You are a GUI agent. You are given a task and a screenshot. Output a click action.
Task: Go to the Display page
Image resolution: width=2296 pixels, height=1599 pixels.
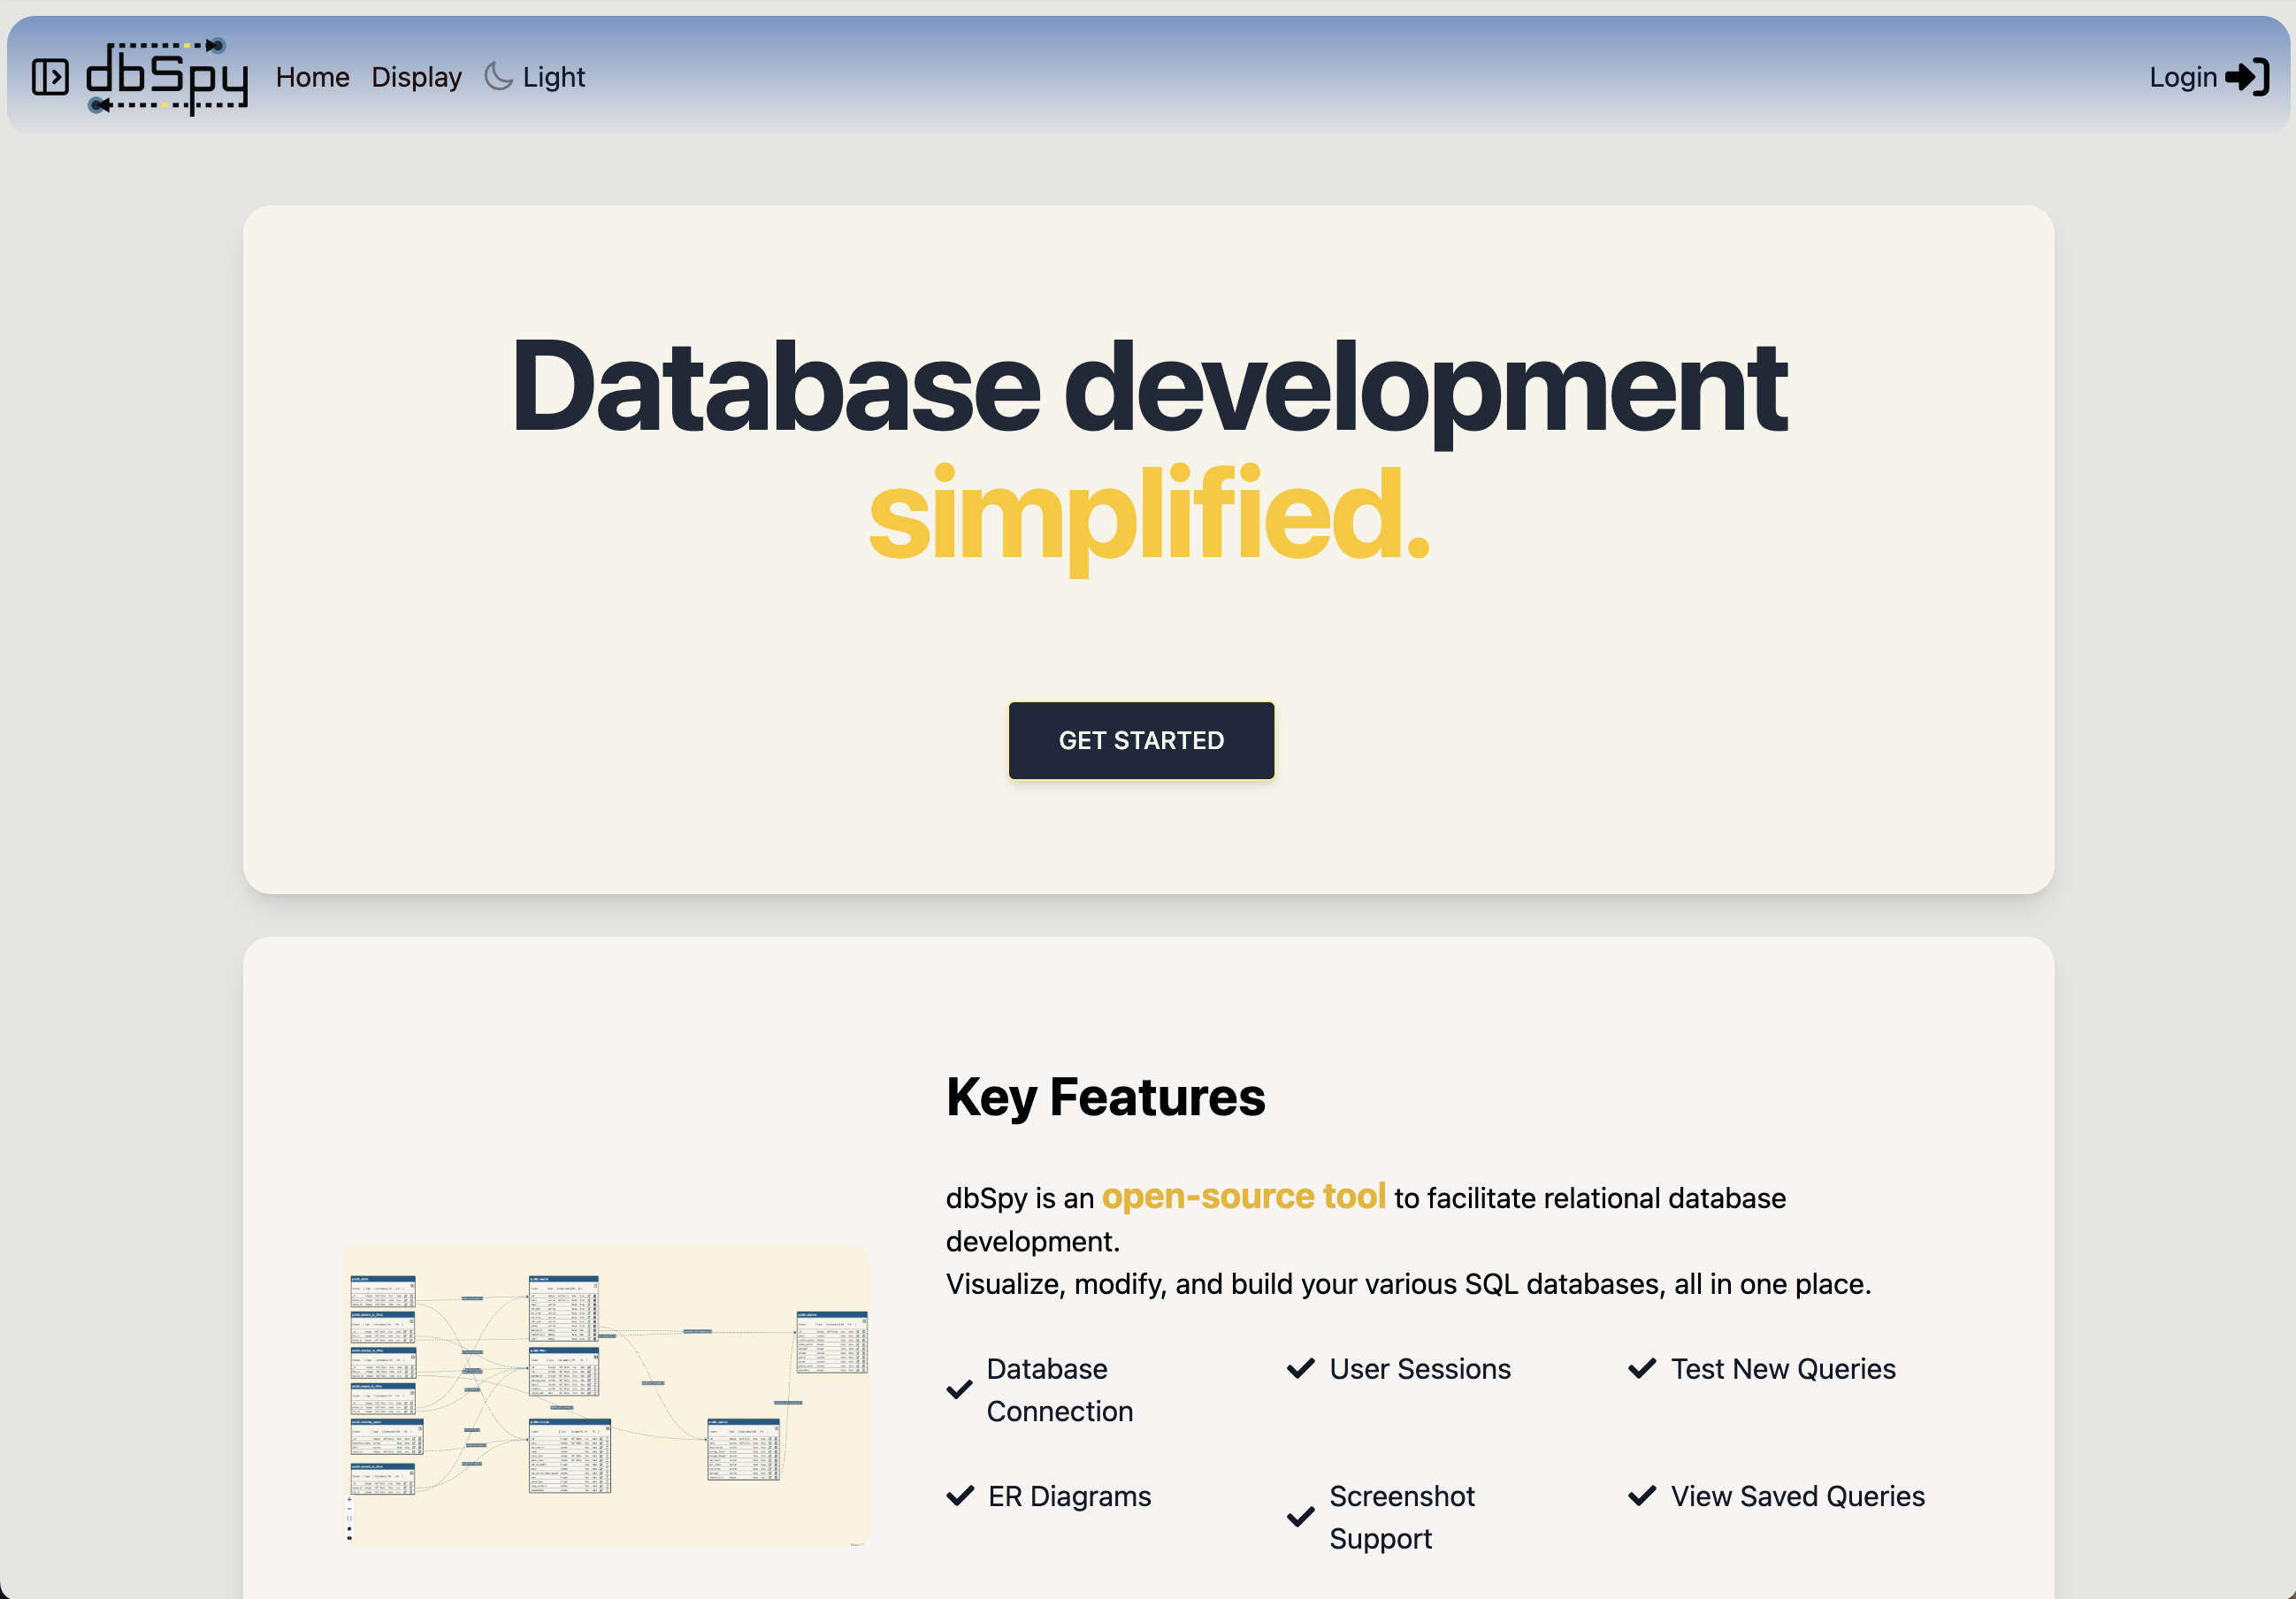416,77
